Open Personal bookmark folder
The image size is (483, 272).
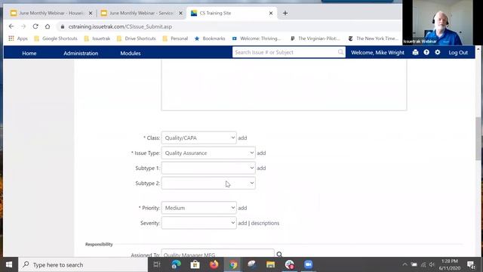(175, 39)
